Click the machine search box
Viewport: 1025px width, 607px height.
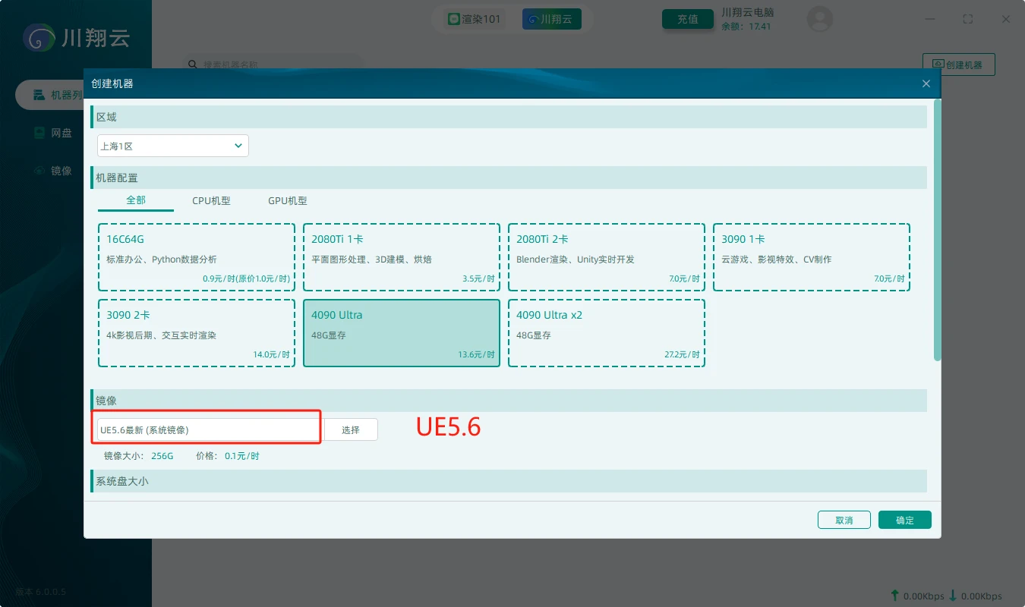(x=273, y=64)
